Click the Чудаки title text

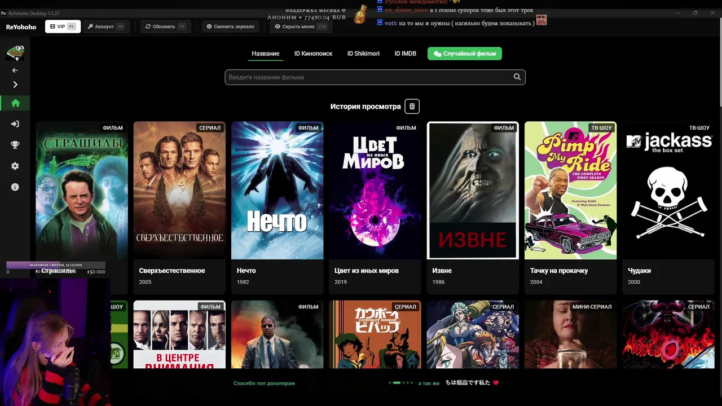[639, 271]
